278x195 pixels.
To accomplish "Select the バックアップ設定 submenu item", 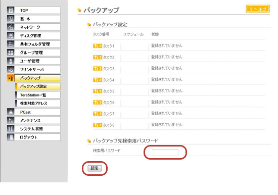I will tap(38, 86).
